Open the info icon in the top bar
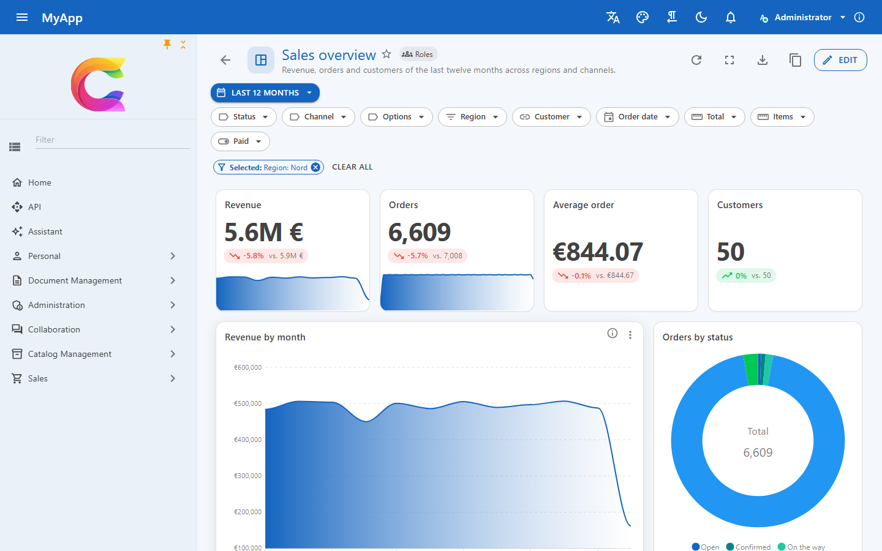Screen dimensions: 882x551 (x=859, y=17)
